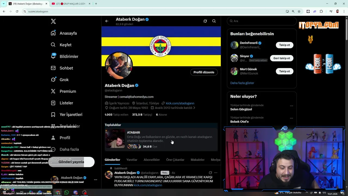Open Keşfet search page
The image size is (348, 196).
coord(61,45)
